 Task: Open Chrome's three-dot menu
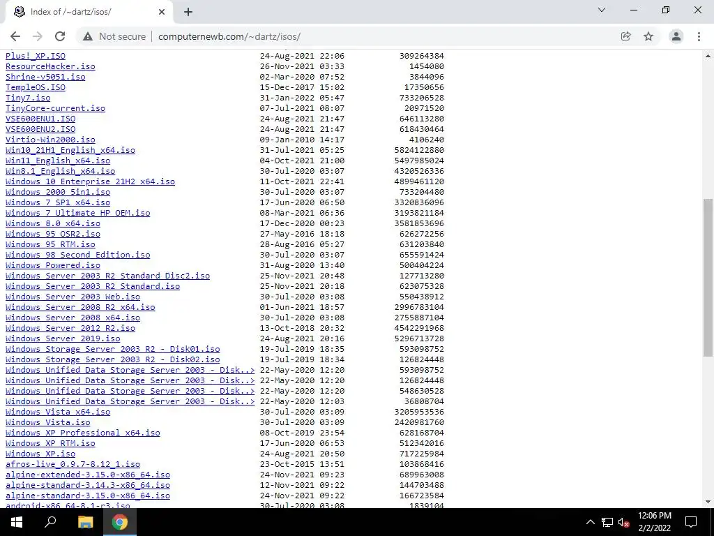[x=699, y=36]
